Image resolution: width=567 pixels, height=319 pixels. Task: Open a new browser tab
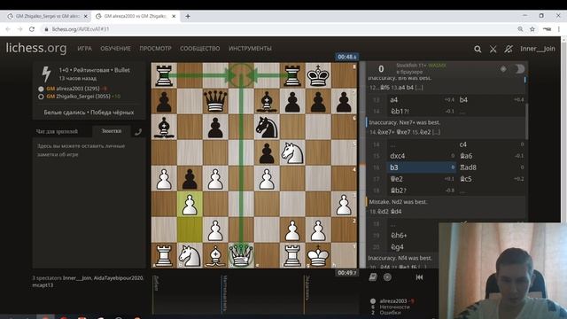pyautogui.click(x=188, y=16)
